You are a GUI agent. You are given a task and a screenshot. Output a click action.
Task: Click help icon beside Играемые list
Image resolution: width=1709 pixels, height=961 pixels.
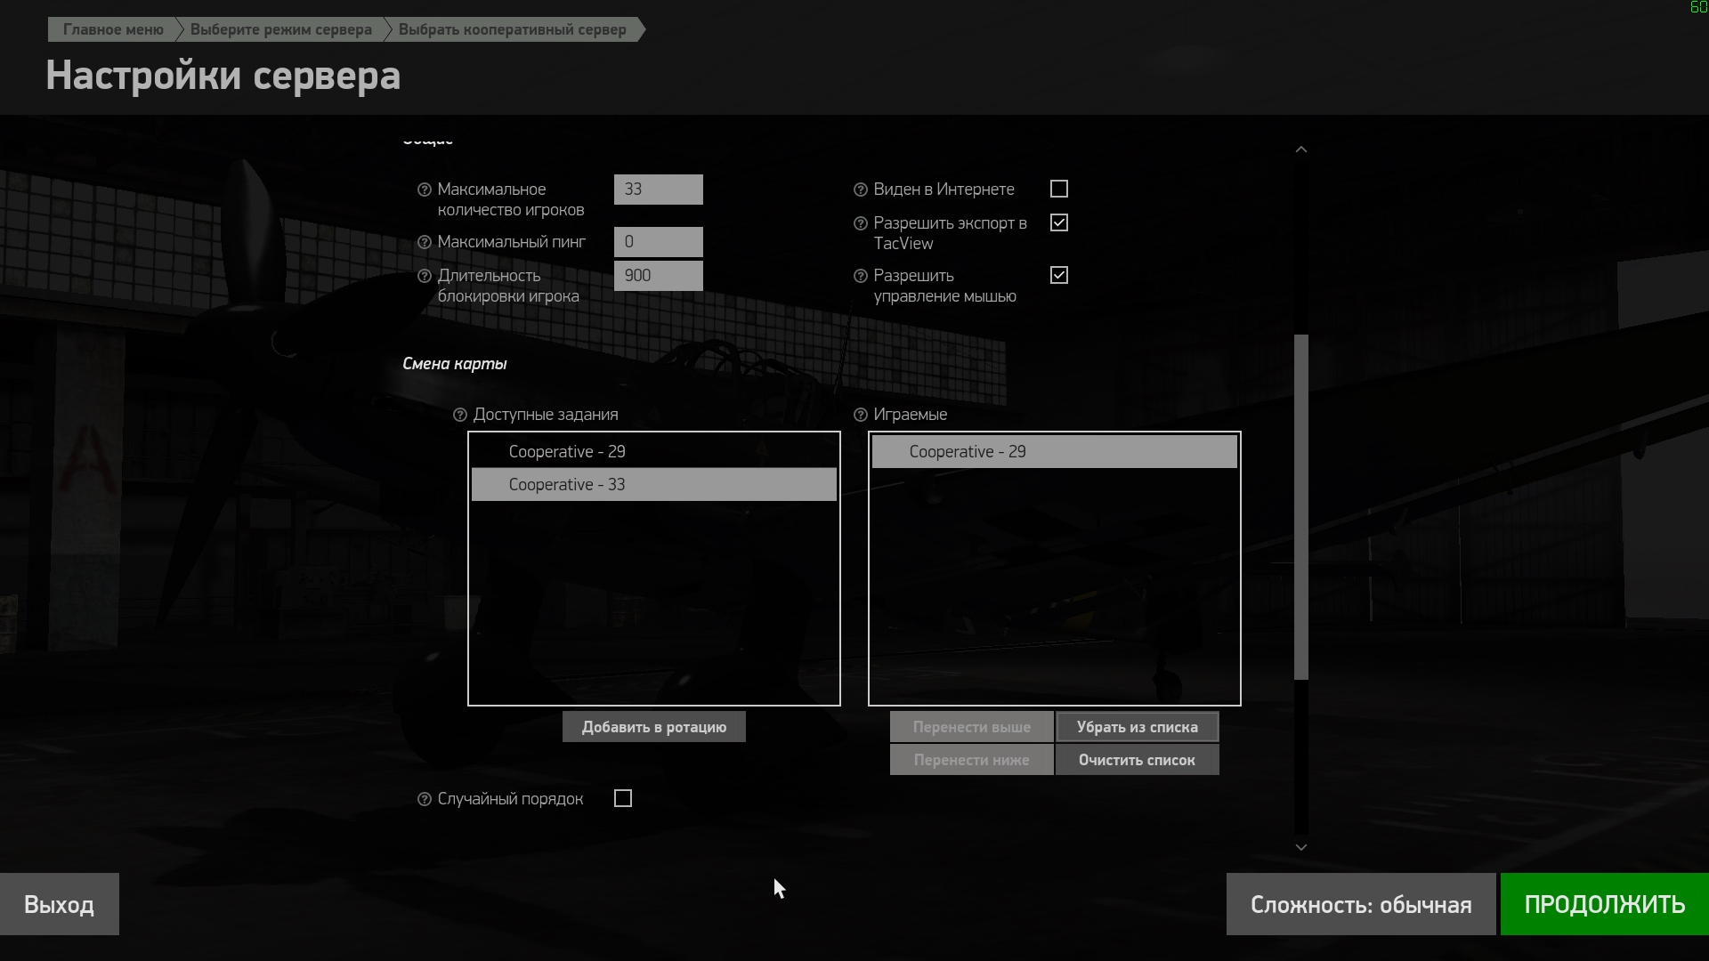861,415
